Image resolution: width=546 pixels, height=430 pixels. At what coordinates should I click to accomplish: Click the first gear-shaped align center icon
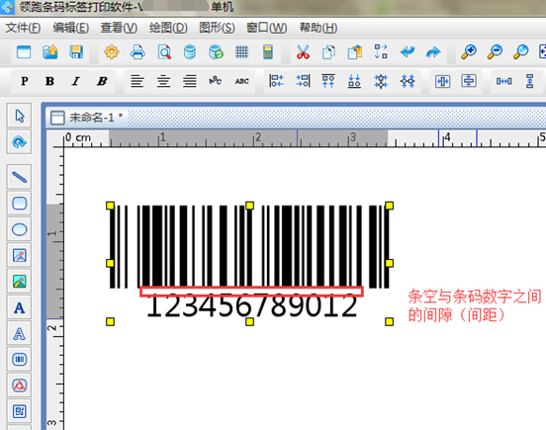pos(381,81)
